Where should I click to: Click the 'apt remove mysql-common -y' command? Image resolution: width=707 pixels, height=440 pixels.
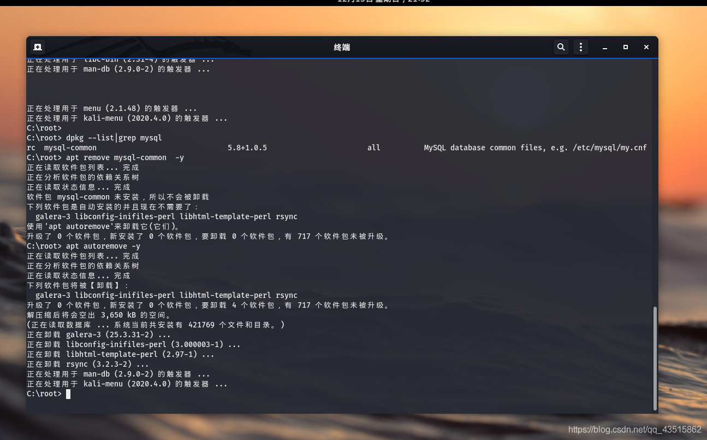[105, 157]
